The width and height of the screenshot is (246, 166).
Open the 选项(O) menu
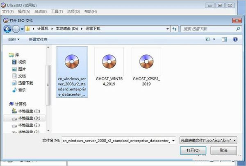pos(73,11)
